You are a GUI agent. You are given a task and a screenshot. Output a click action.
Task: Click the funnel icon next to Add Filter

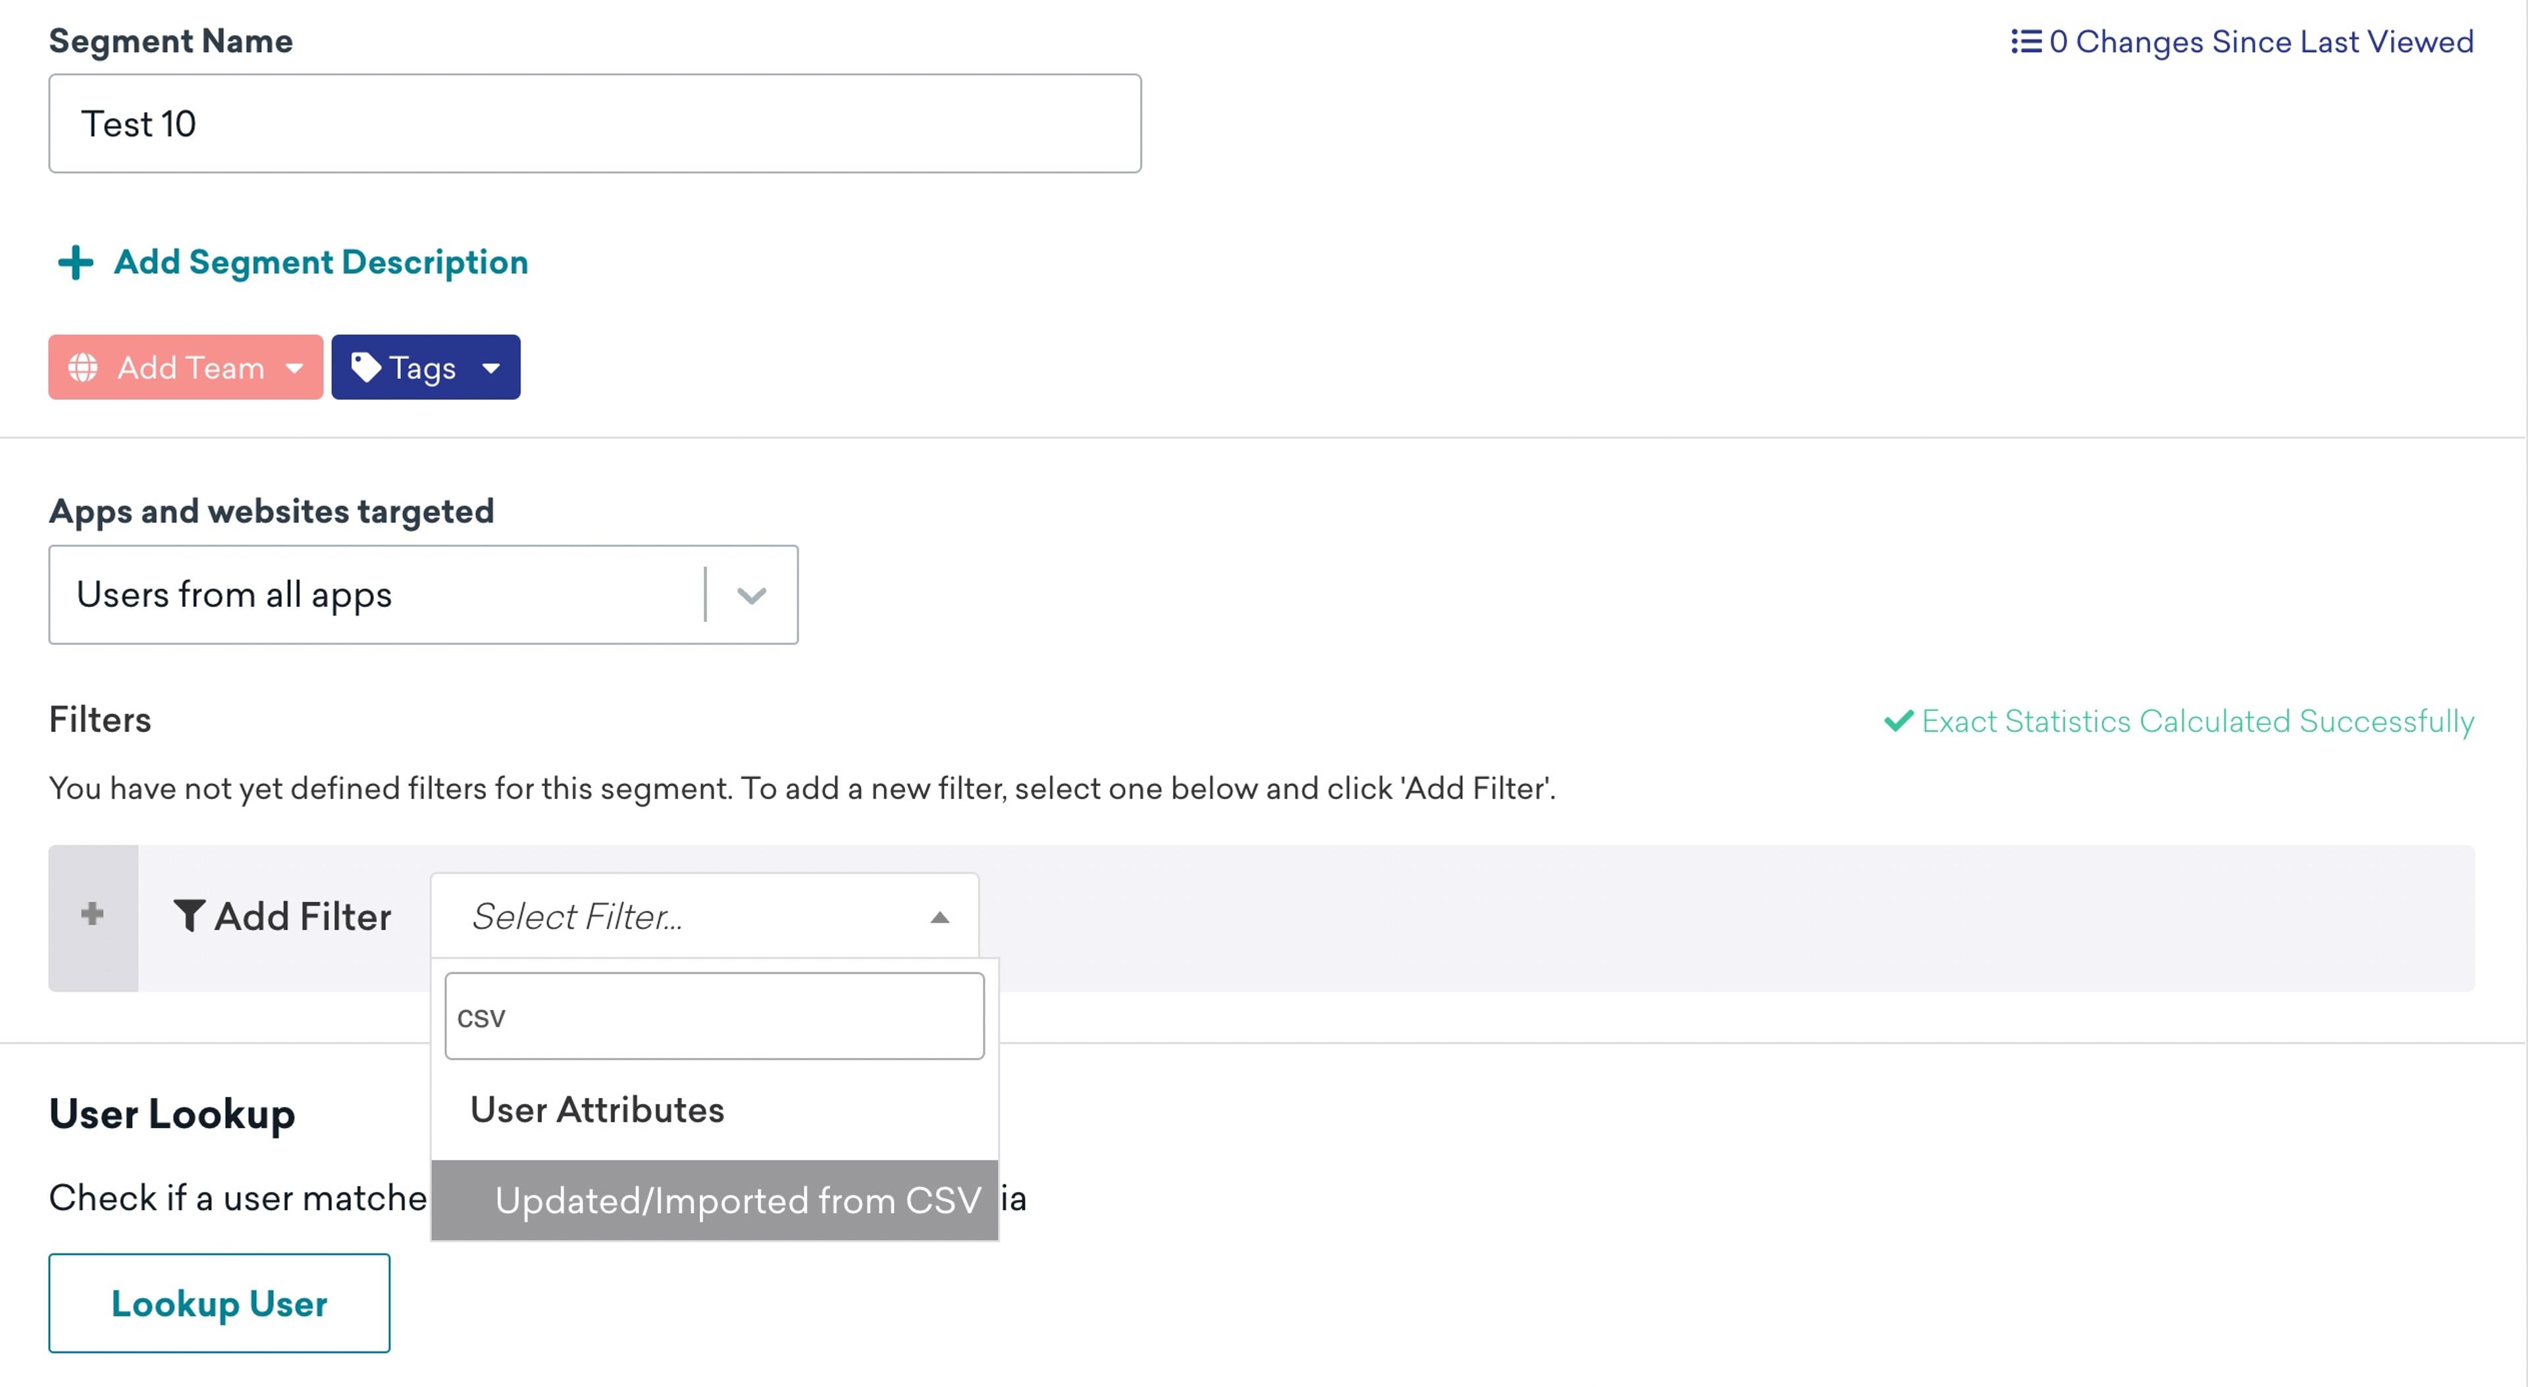pyautogui.click(x=188, y=915)
